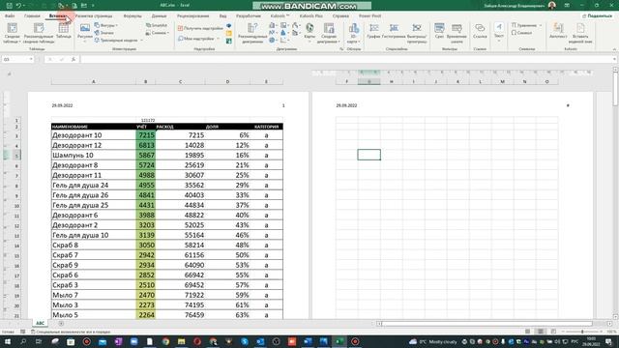Viewport: 619px width, 348px height.
Task: Open the Name Box dropdown arrow
Action: coord(31,59)
